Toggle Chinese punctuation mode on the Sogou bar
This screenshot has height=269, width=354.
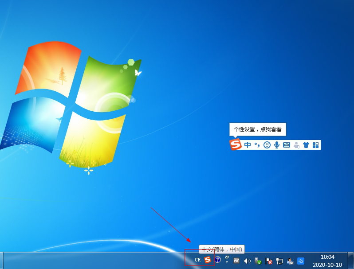point(257,145)
